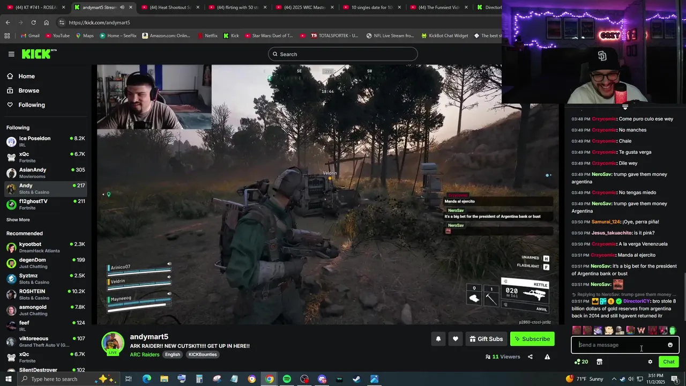Click the browser home icon
This screenshot has width=686, height=386.
pos(46,23)
